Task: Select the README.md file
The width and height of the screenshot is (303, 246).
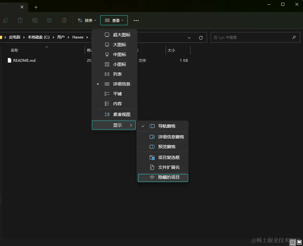Action: [x=24, y=61]
